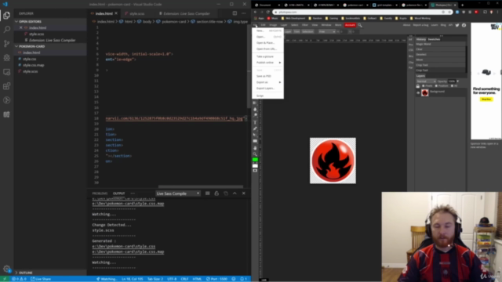This screenshot has width=502, height=282.
Task: Clear output icon in VS Code panel
Action: 207,193
